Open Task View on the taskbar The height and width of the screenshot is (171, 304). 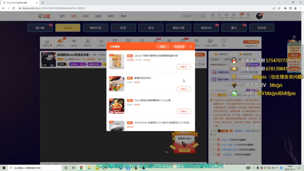point(73,168)
